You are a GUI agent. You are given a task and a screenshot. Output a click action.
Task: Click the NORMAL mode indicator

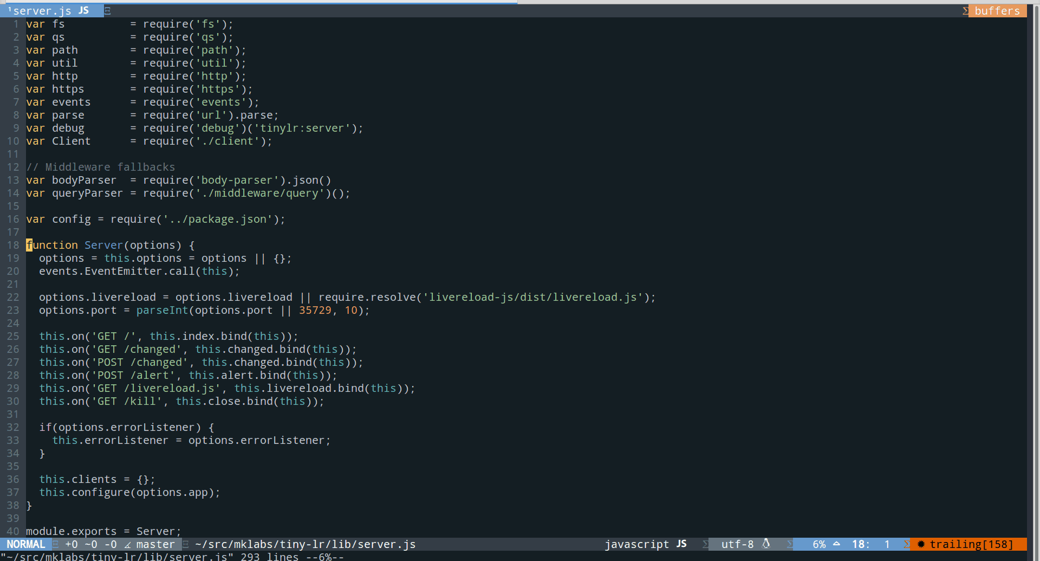[26, 544]
